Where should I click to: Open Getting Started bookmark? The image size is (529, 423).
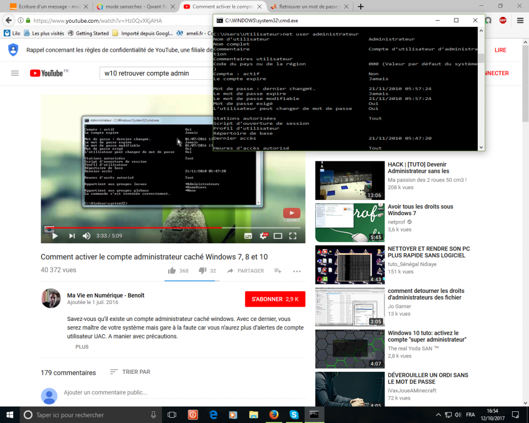[88, 33]
